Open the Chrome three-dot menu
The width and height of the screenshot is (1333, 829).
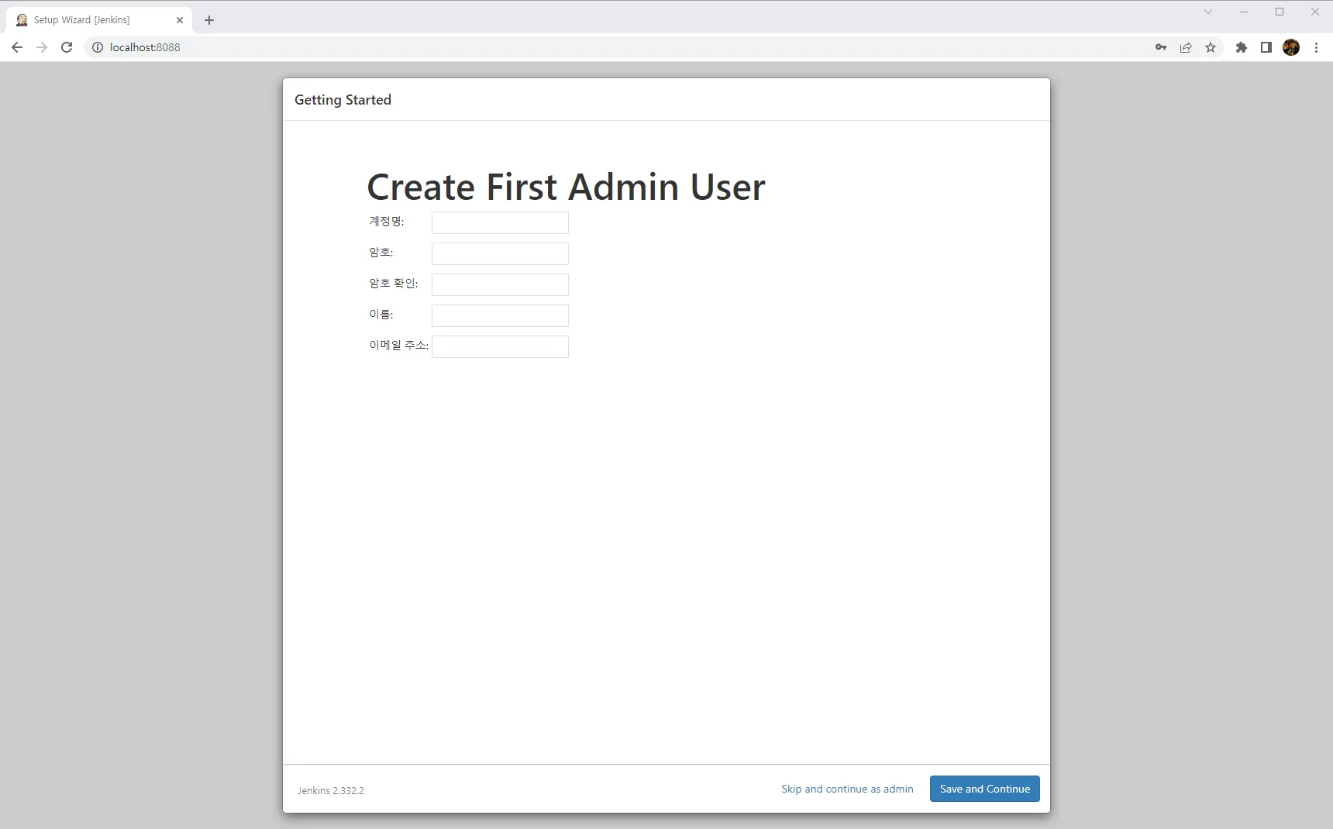coord(1316,47)
